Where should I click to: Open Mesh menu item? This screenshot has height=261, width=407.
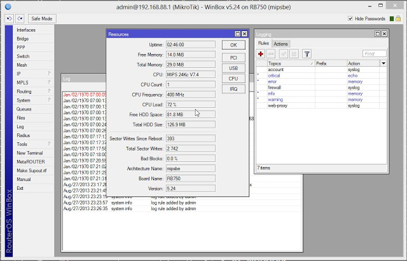pyautogui.click(x=33, y=65)
